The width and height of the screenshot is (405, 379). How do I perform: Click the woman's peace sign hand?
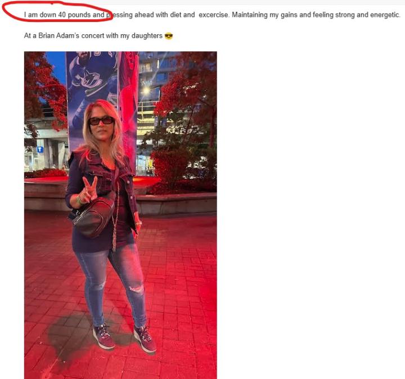[x=89, y=189]
